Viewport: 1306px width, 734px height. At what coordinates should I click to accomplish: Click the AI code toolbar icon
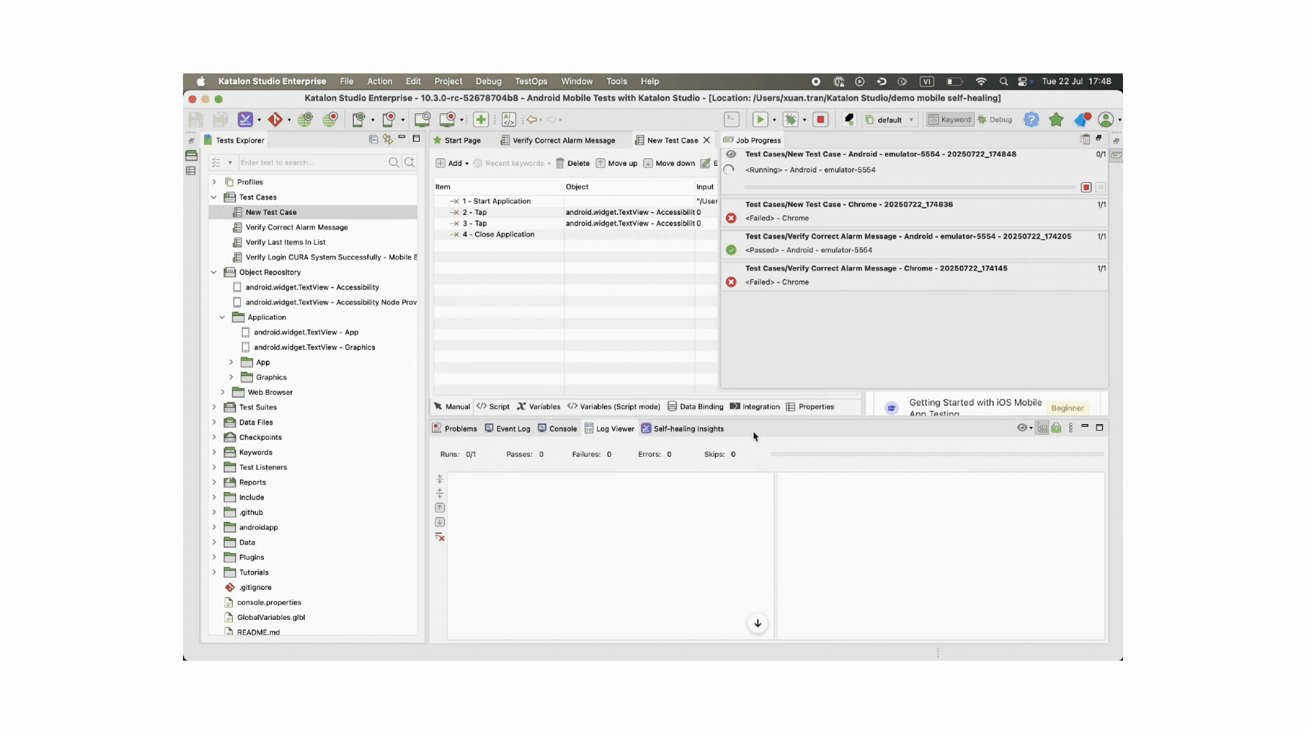tap(509, 120)
